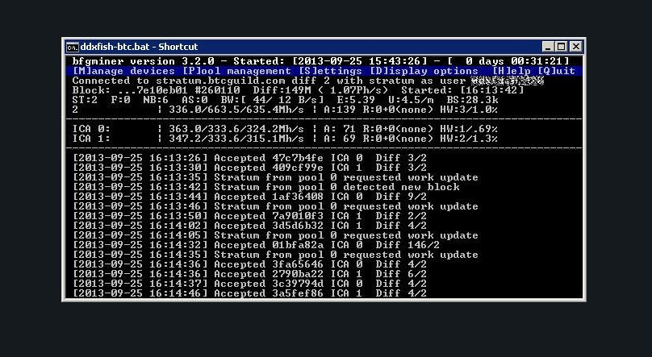The width and height of the screenshot is (652, 357).
Task: Click the U:4.5/m utility value
Action: (x=411, y=100)
